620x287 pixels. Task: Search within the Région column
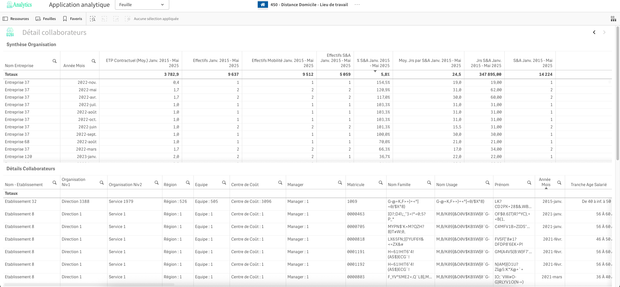[188, 183]
